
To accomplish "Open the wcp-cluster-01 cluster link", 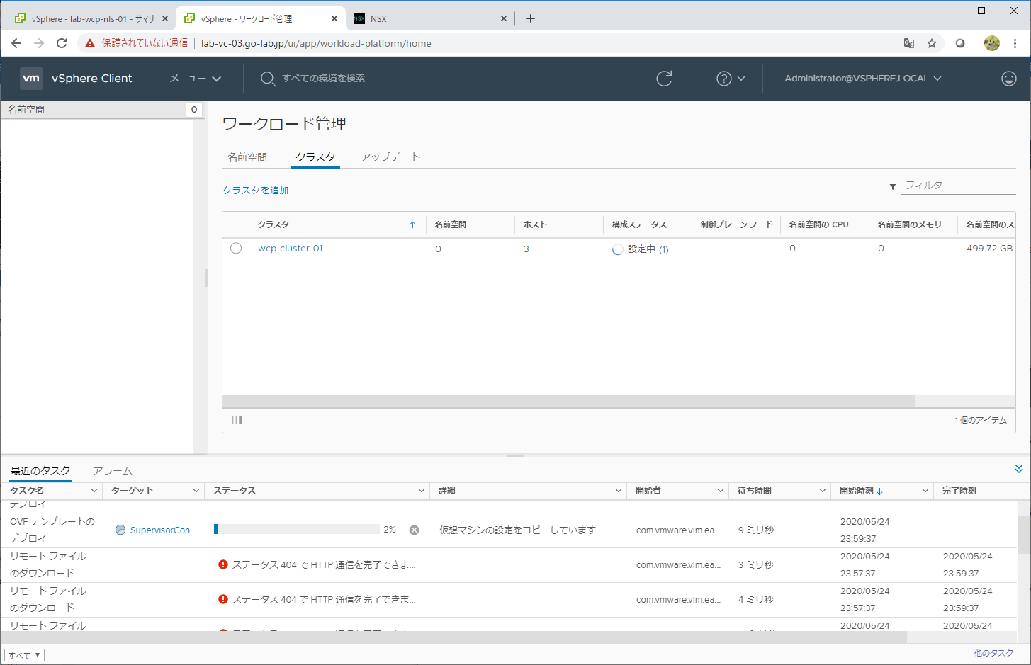I will (x=291, y=249).
